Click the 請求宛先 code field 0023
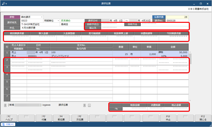This screenshot has height=127, width=212. point(32,21)
